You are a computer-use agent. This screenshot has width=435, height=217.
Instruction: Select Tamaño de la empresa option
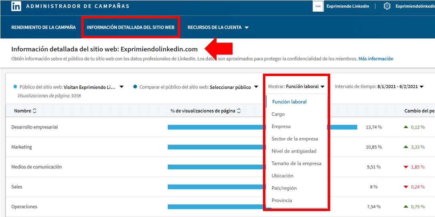297,163
